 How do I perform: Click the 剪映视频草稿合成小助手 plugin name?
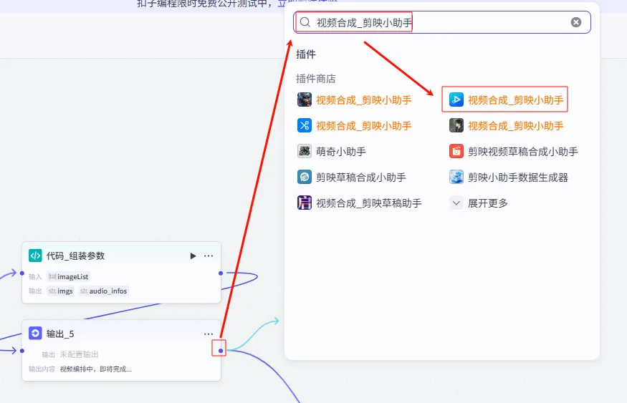[x=523, y=152]
